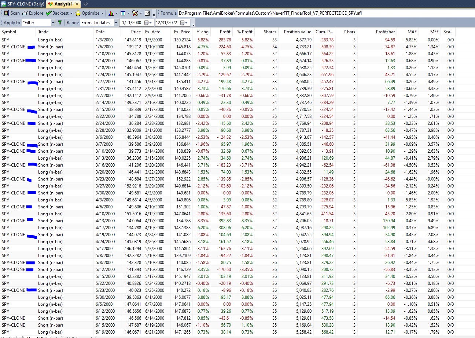
Task: Open the Apply to *Filter dropdown
Action: click(x=53, y=23)
